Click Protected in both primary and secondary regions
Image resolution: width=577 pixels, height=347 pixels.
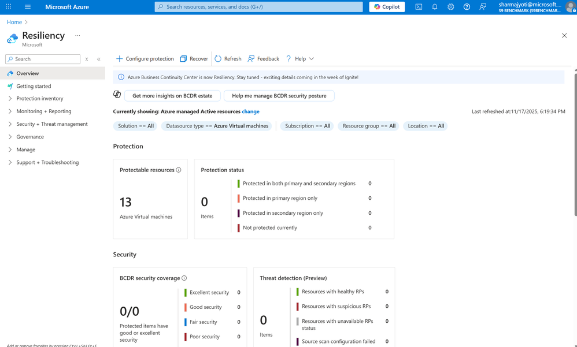(299, 184)
